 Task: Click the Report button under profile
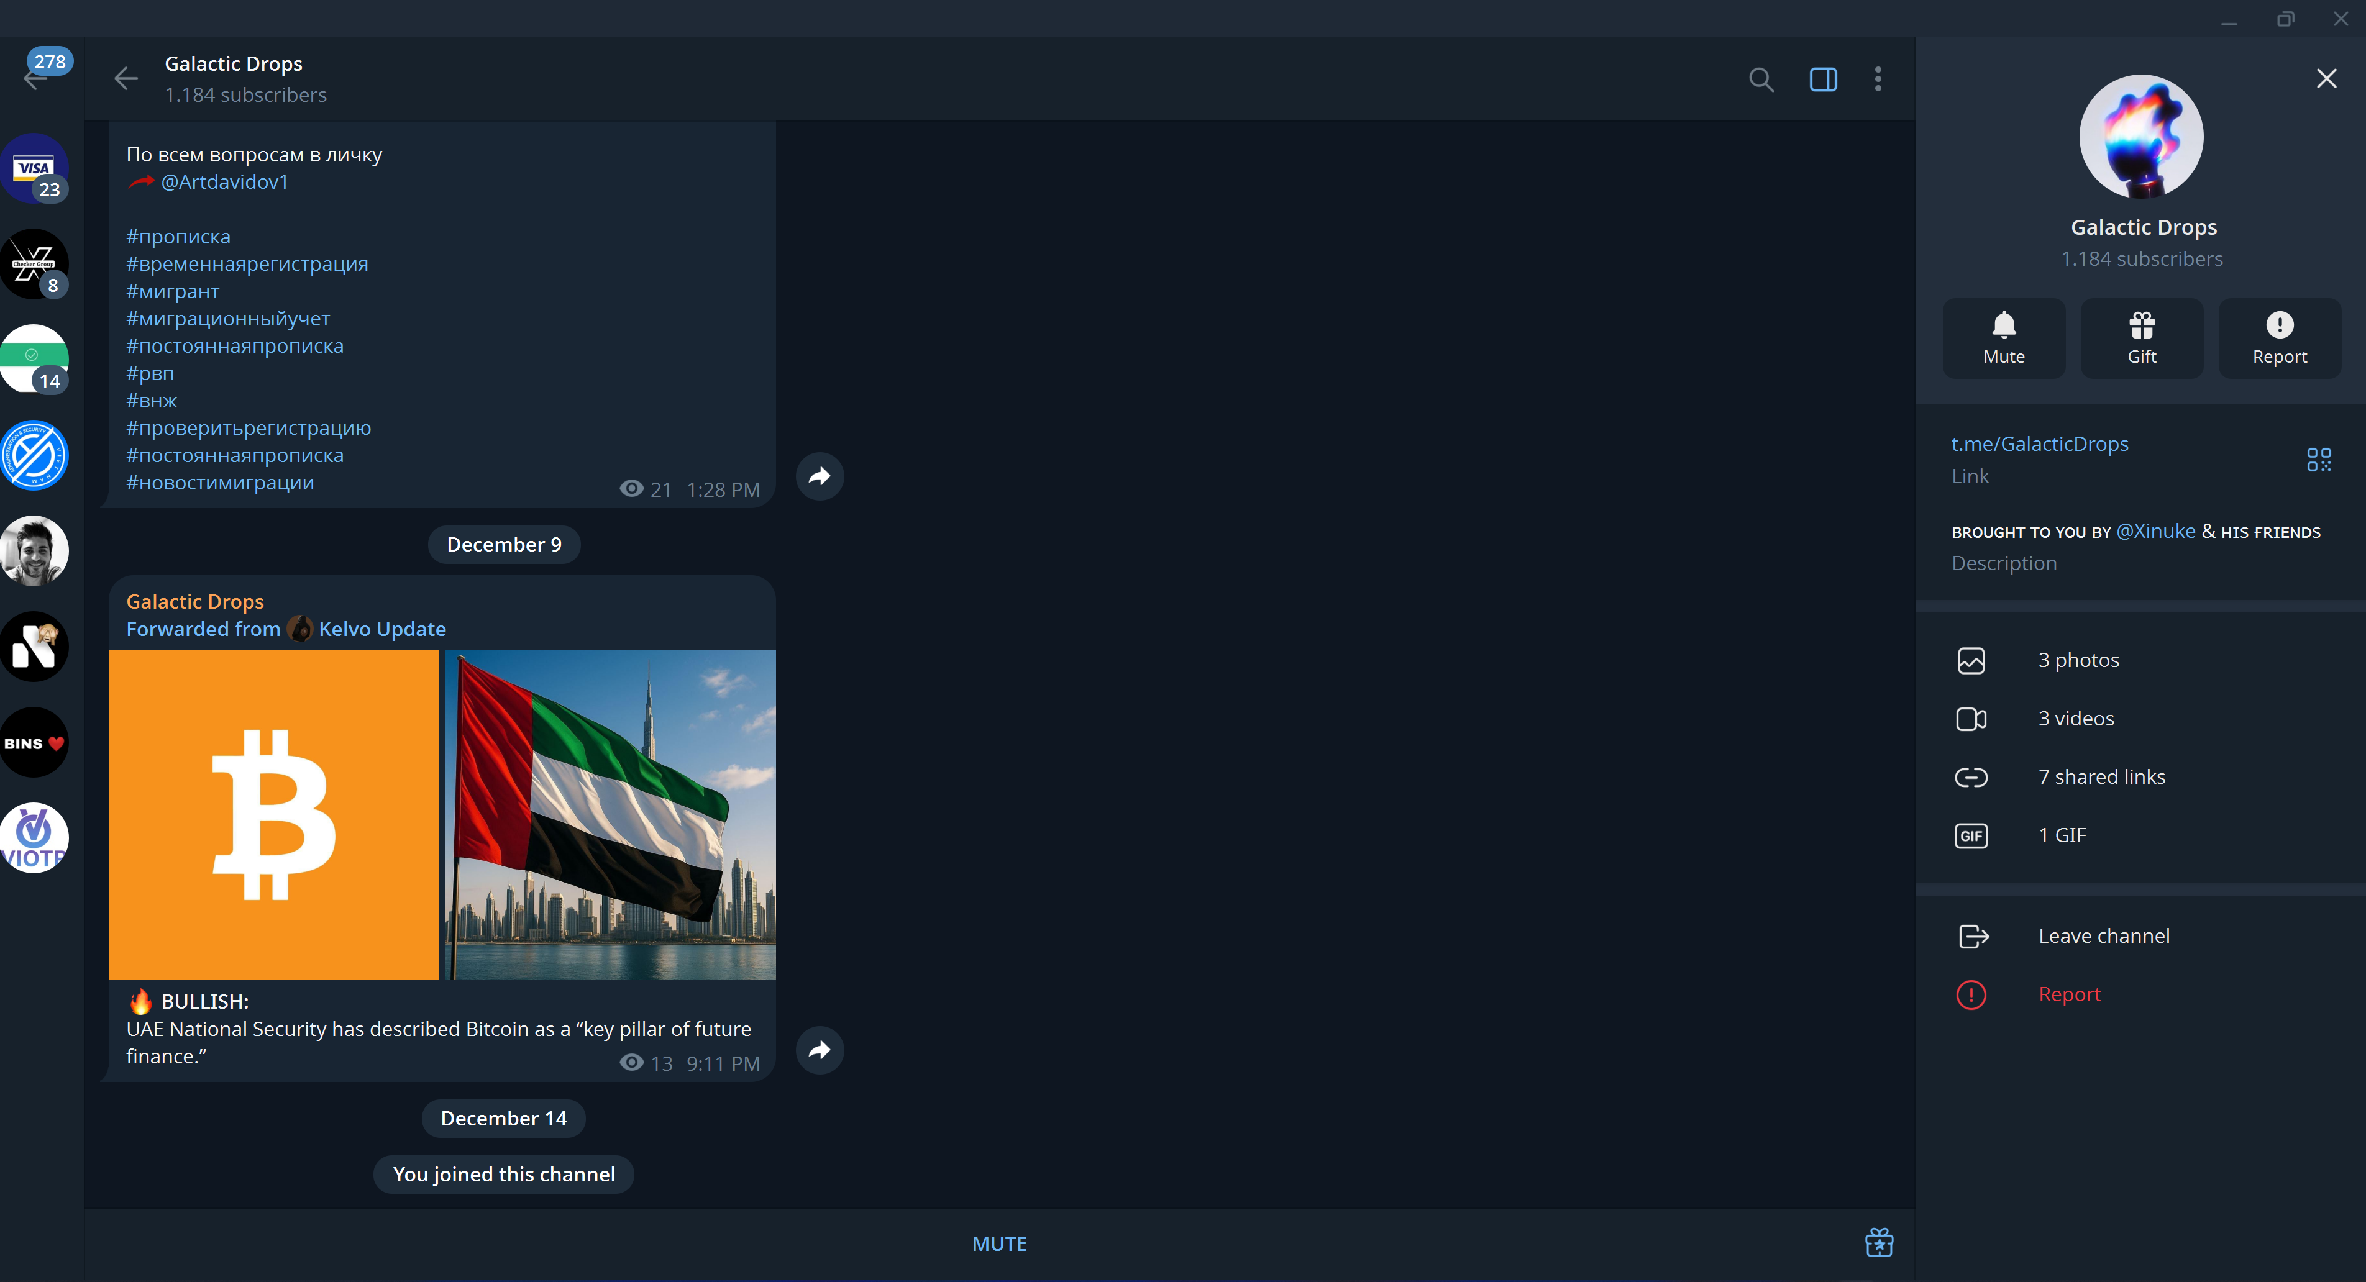click(x=2280, y=338)
